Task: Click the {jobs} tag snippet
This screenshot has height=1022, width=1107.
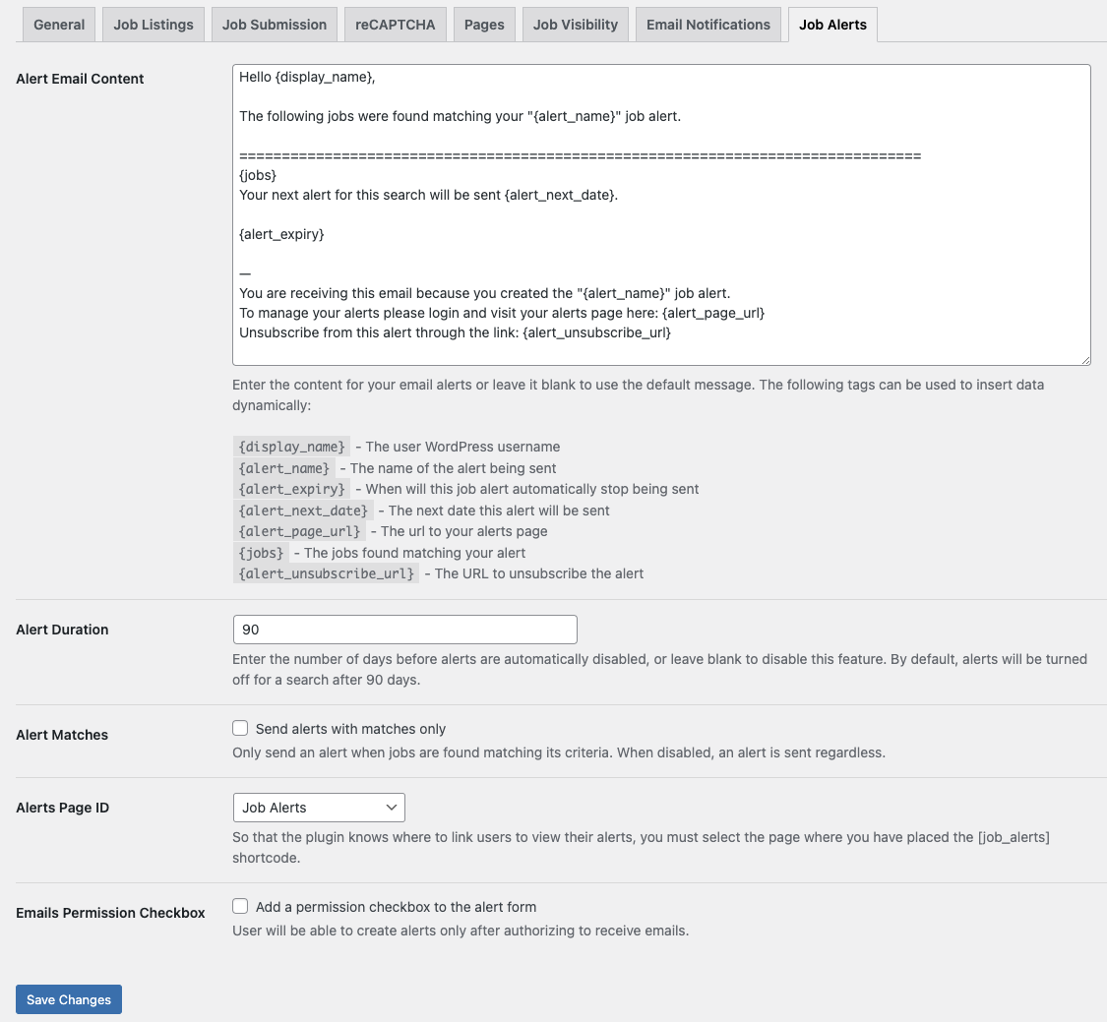Action: click(x=260, y=552)
